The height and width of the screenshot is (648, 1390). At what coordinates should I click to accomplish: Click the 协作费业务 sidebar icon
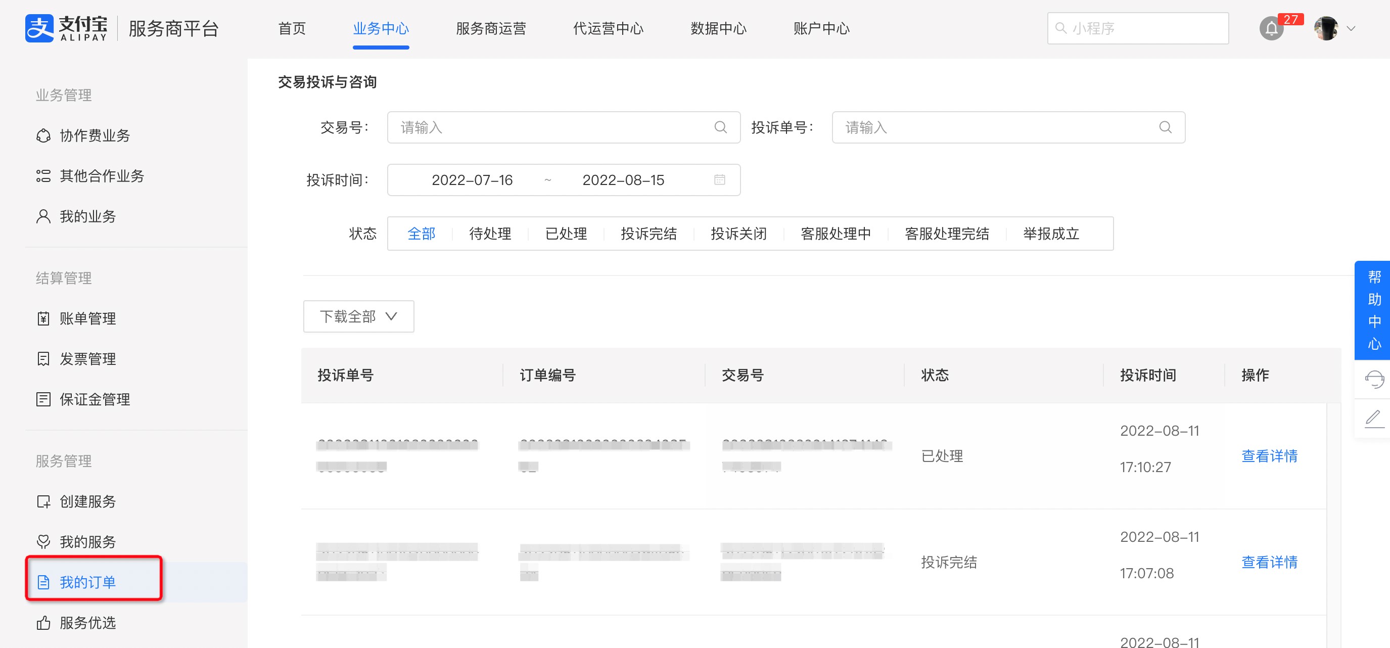pyautogui.click(x=43, y=135)
